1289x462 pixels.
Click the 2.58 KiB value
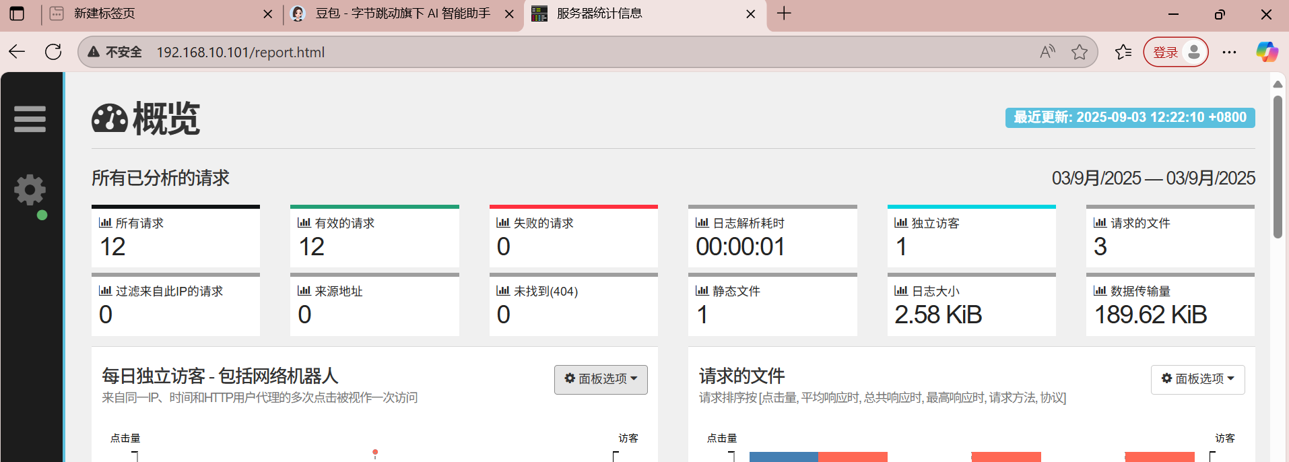coord(938,315)
